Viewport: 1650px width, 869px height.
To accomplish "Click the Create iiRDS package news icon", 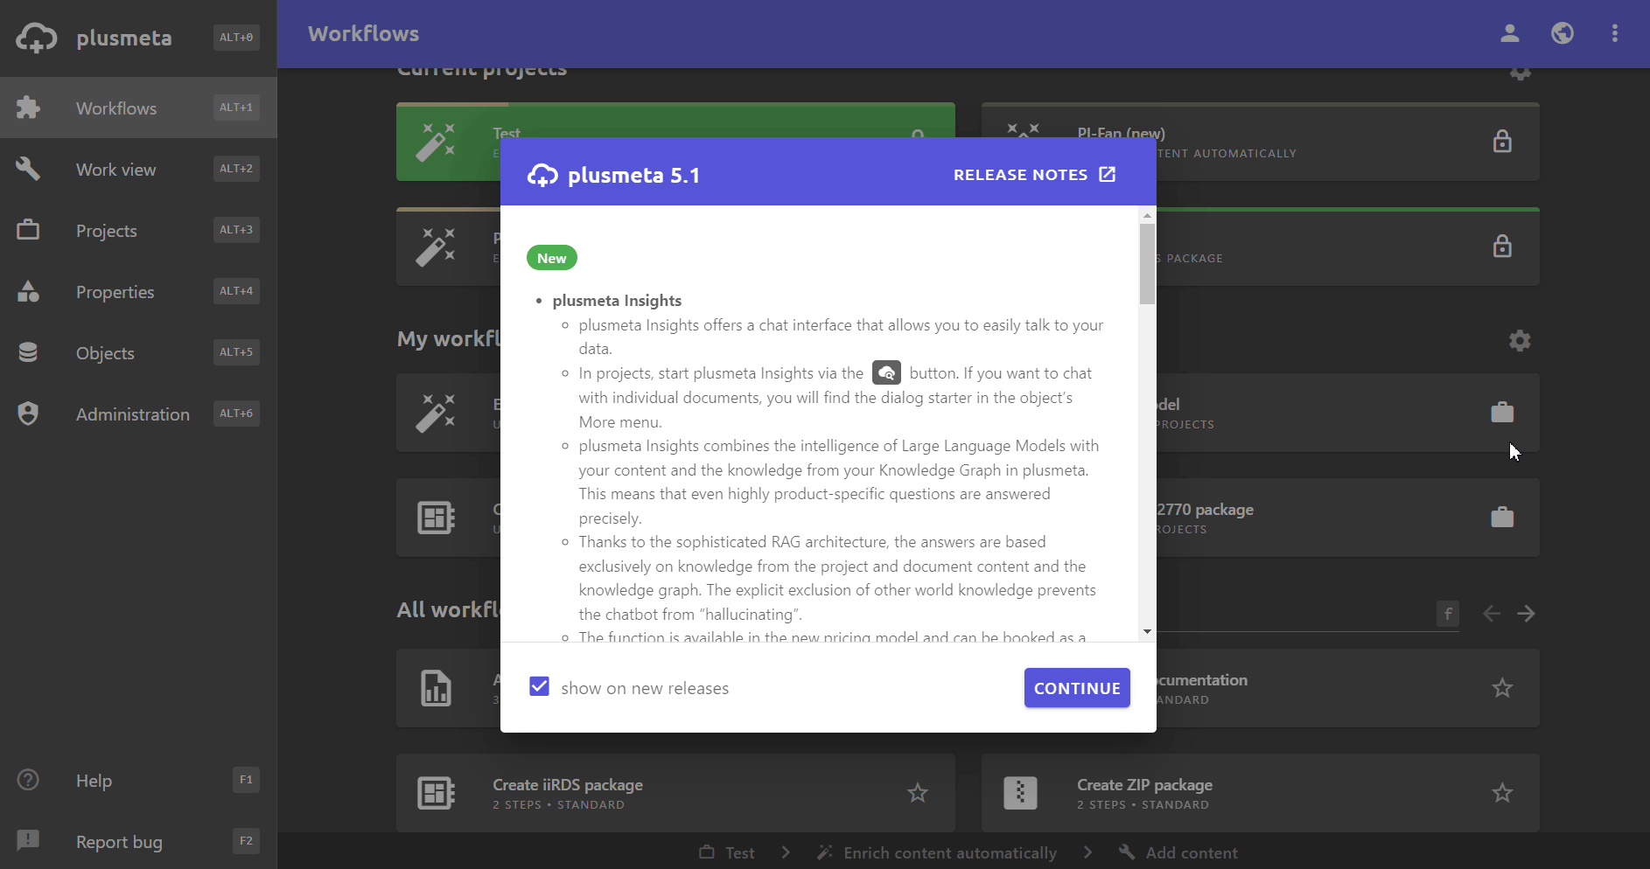I will pyautogui.click(x=436, y=793).
